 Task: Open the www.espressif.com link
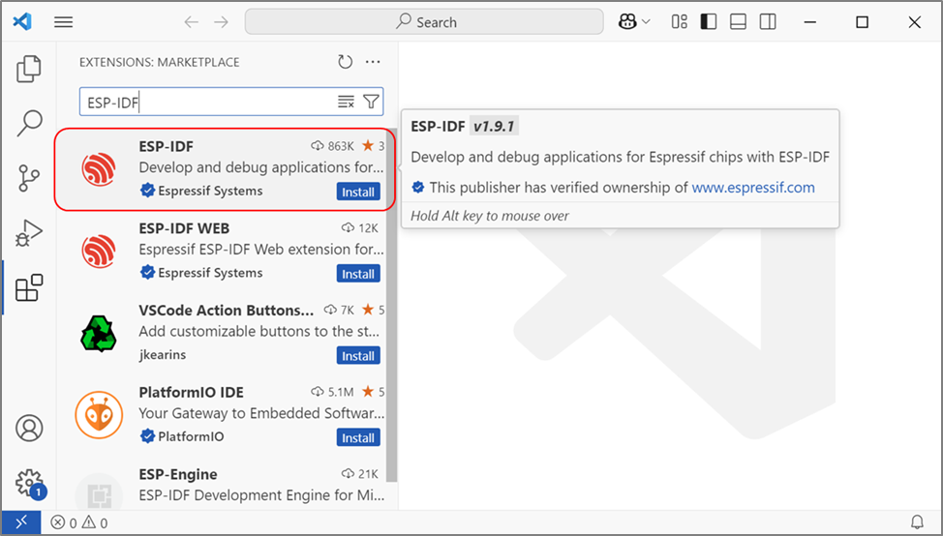tap(753, 188)
